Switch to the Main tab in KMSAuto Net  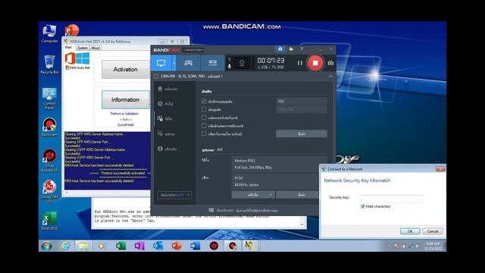click(x=68, y=47)
